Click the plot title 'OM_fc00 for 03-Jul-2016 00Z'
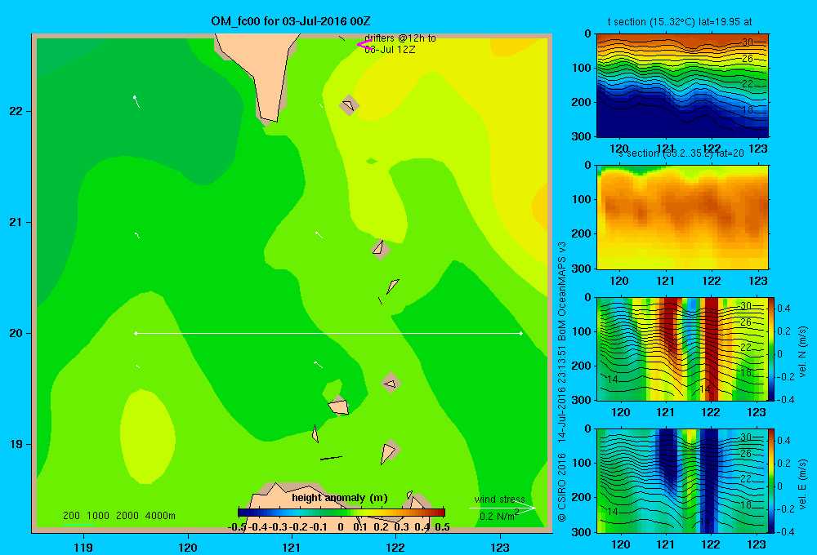This screenshot has width=817, height=555. 291,21
